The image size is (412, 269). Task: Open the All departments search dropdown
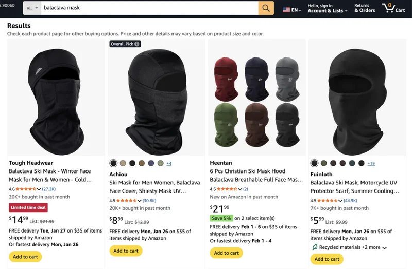pyautogui.click(x=32, y=8)
